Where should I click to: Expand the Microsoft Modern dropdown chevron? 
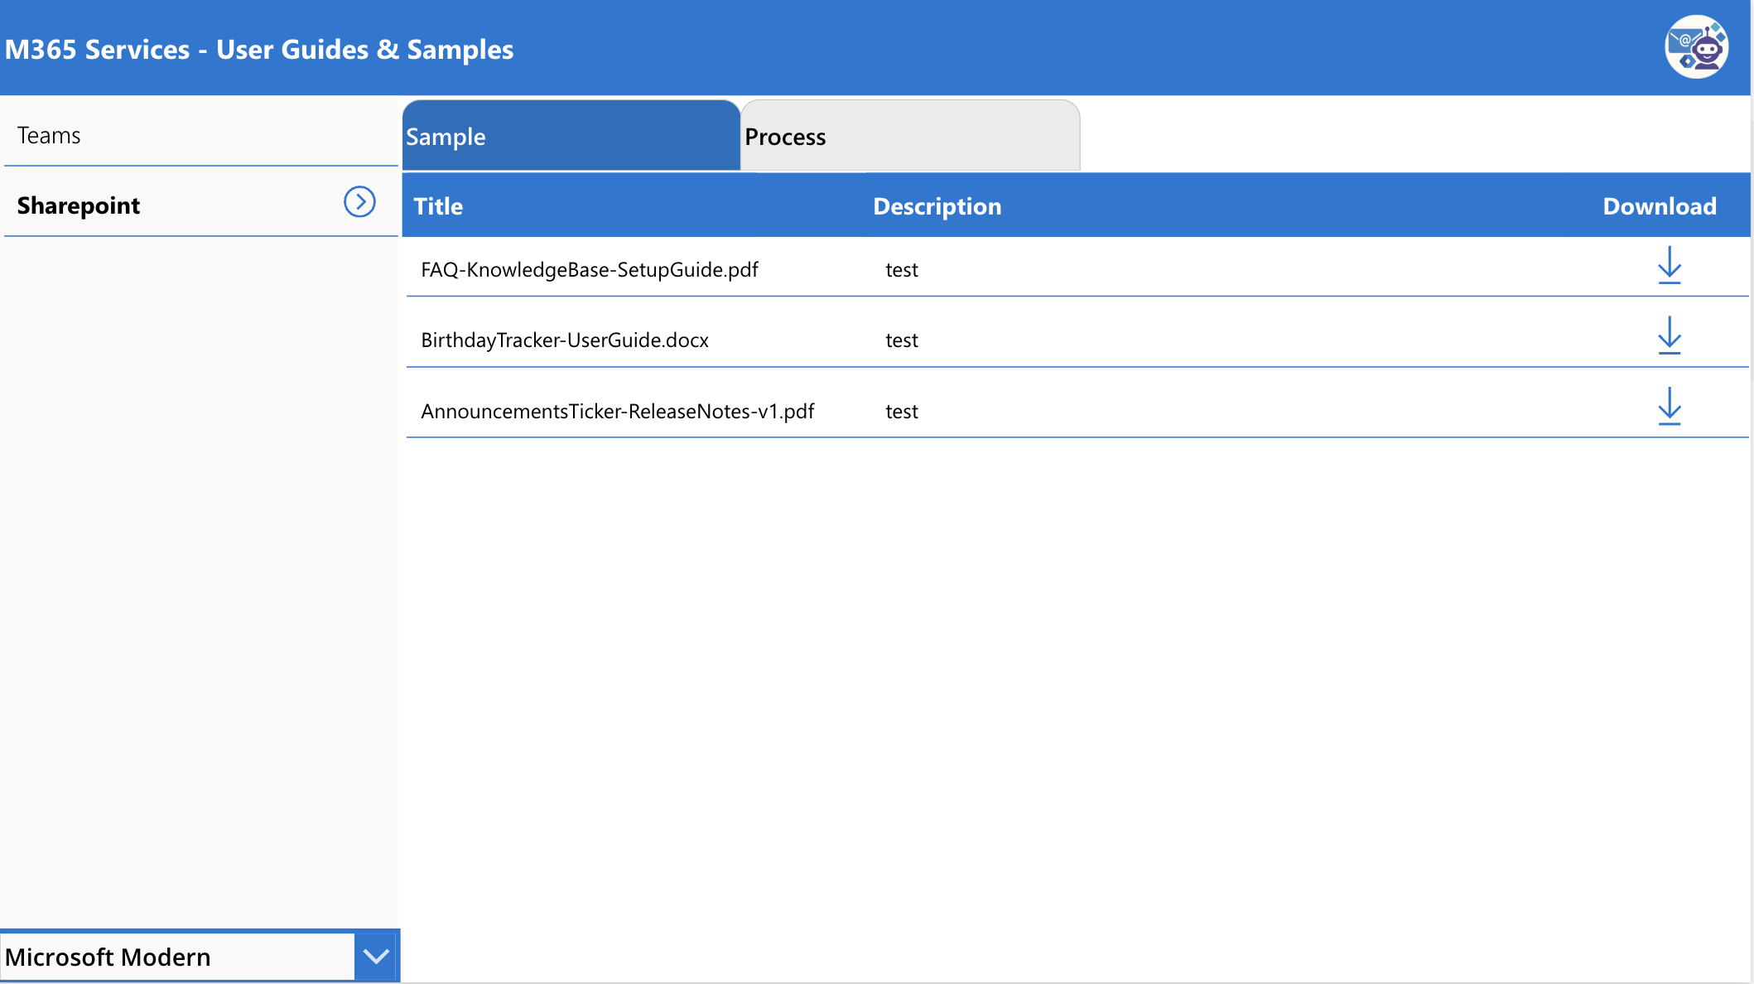376,957
